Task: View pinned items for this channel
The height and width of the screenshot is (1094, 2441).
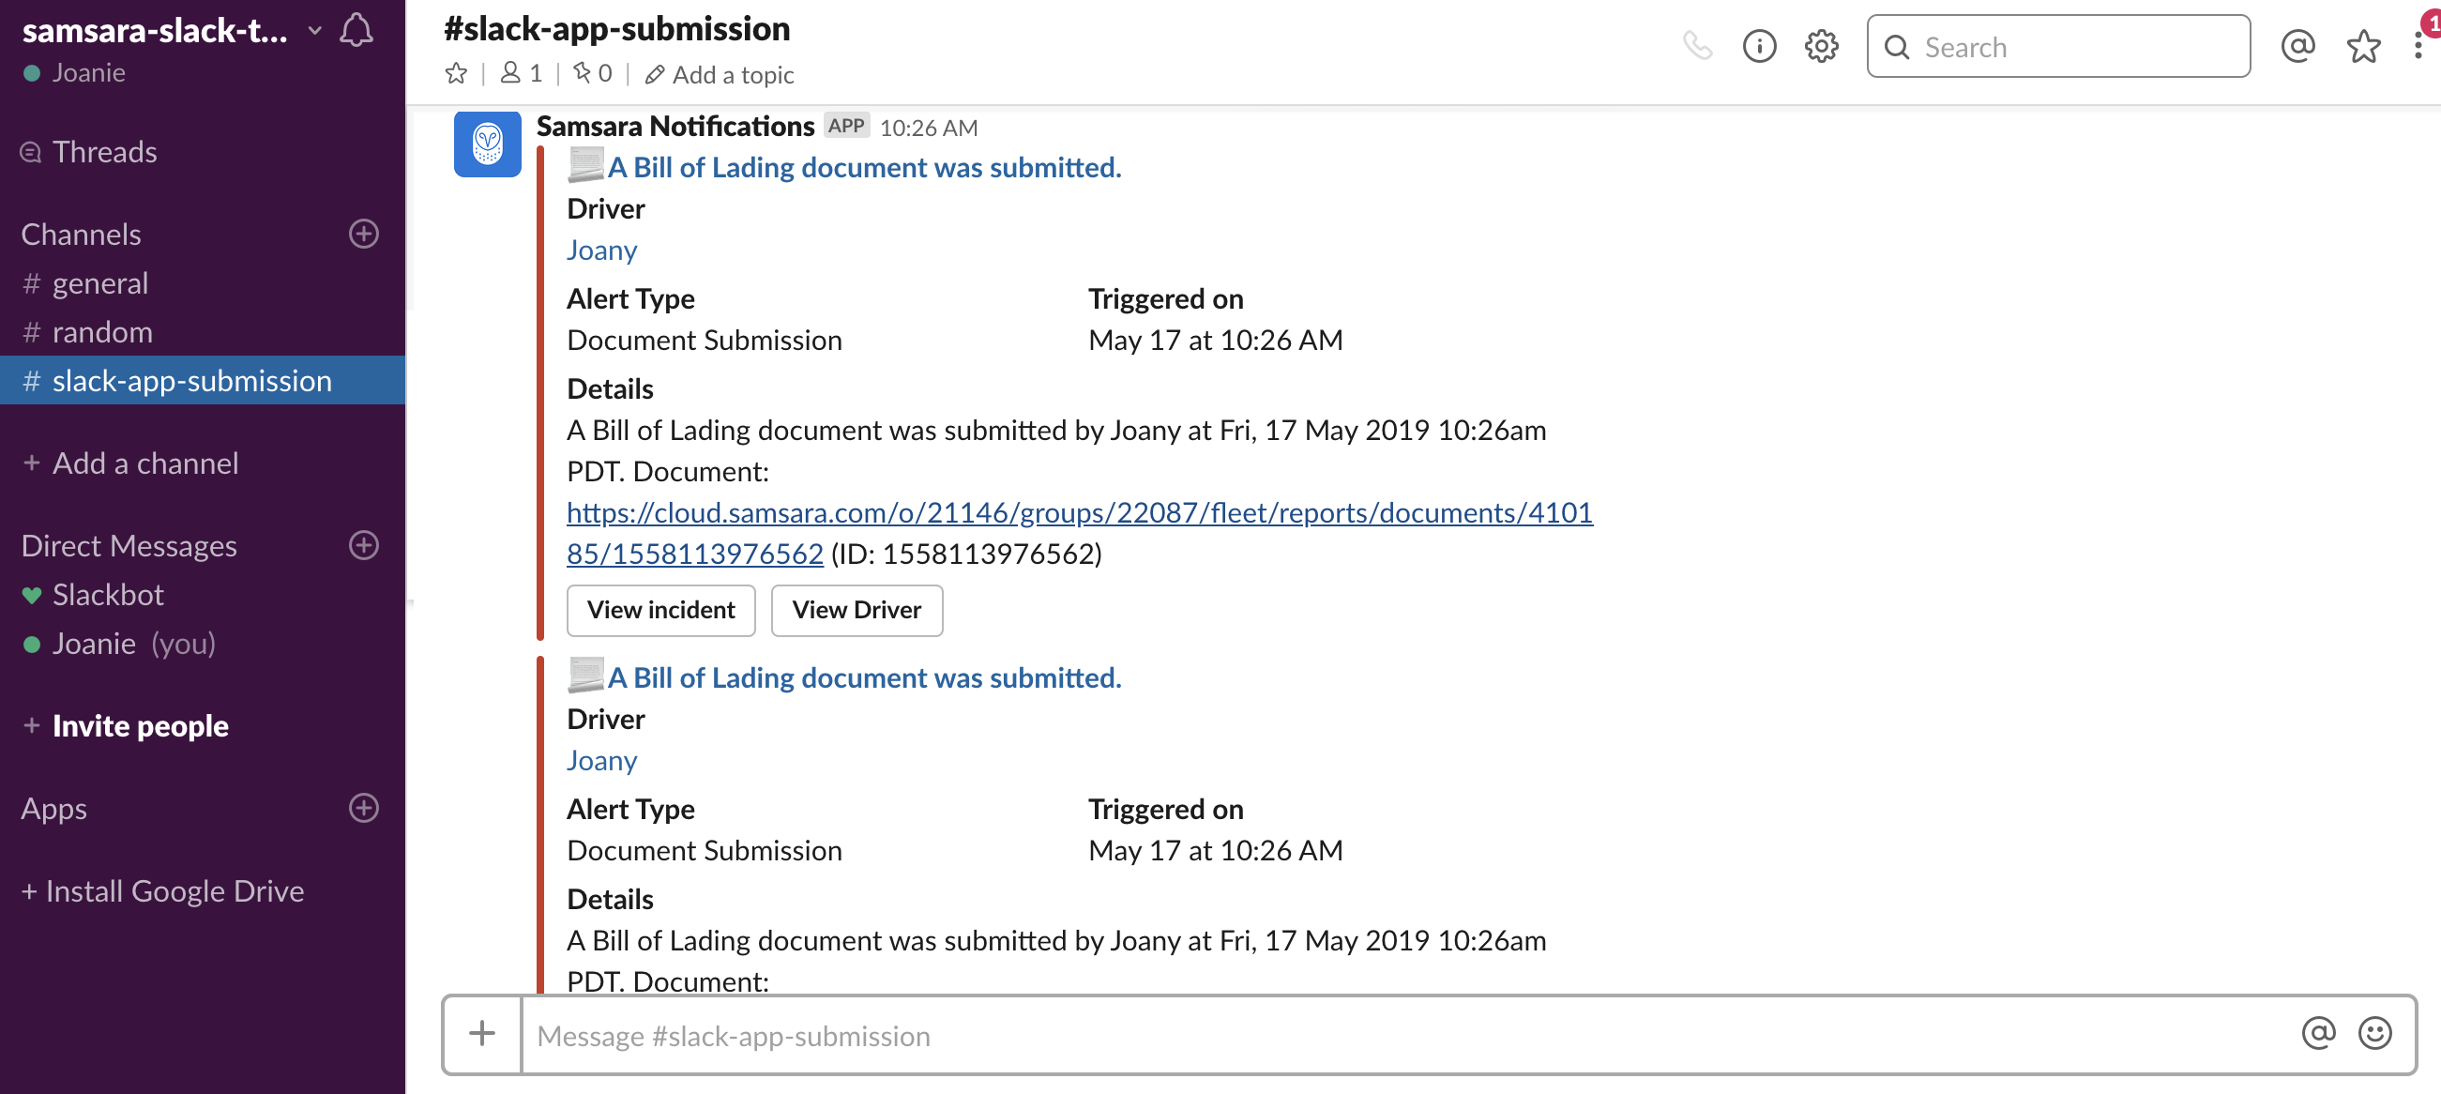Action: click(591, 73)
